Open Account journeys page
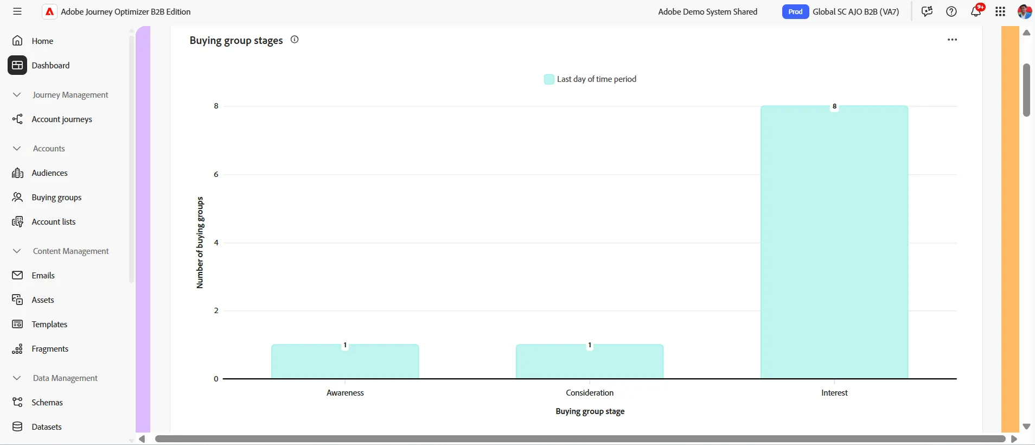Screen dimensions: 1035x445 coord(62,119)
